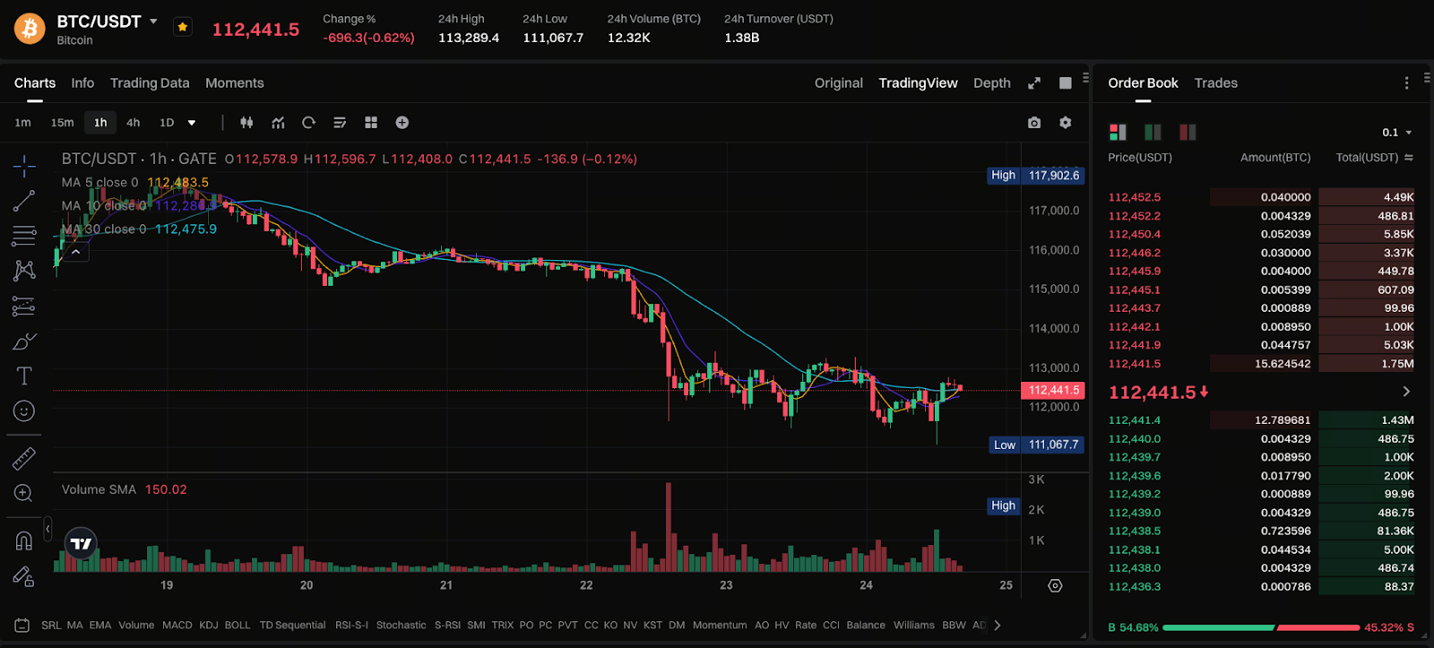Open the horizontal lines drawing tool
Viewport: 1434px width, 648px height.
click(x=24, y=236)
